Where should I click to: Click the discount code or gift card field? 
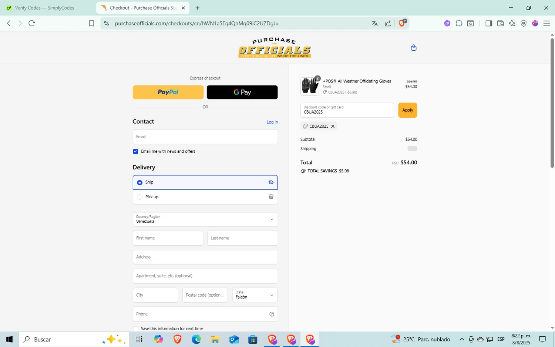(347, 110)
